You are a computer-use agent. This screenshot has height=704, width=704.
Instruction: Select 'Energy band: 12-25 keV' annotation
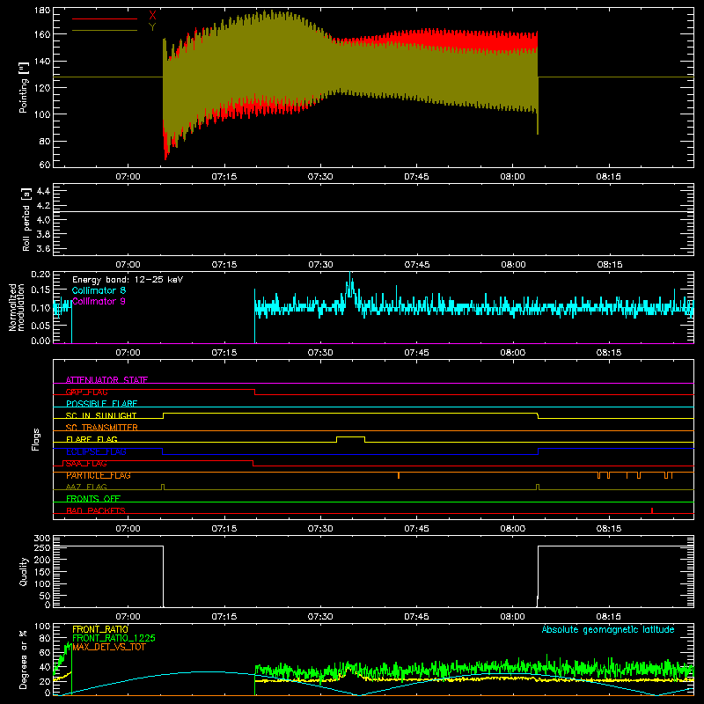pyautogui.click(x=128, y=280)
